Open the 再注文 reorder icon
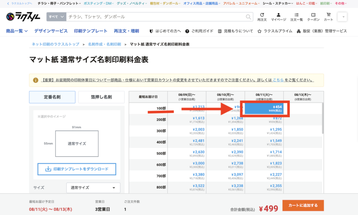 point(262,17)
